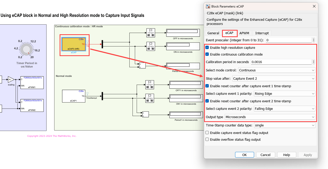Select the ePWM1 block

tap(32, 83)
